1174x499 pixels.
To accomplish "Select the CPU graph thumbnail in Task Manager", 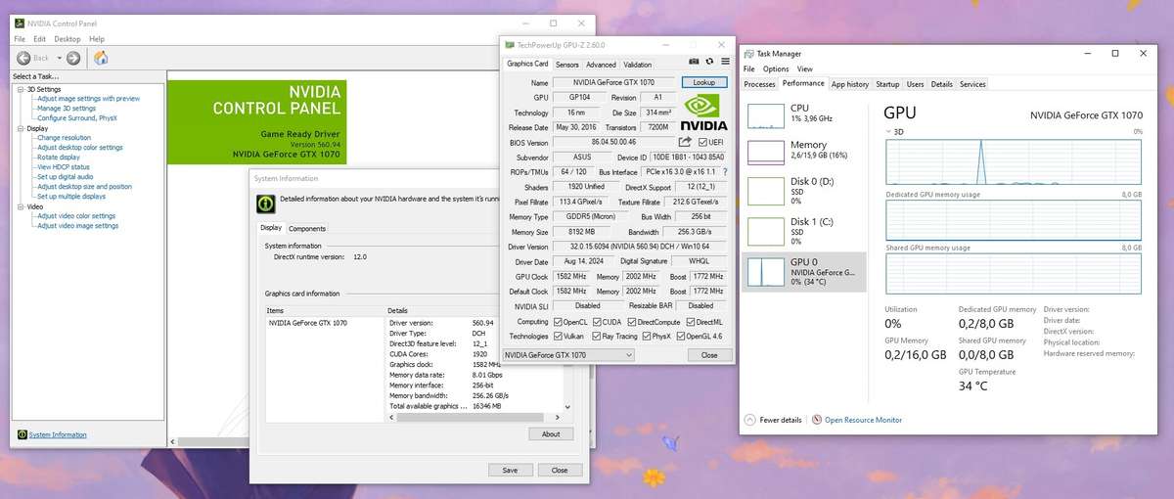I will point(766,114).
